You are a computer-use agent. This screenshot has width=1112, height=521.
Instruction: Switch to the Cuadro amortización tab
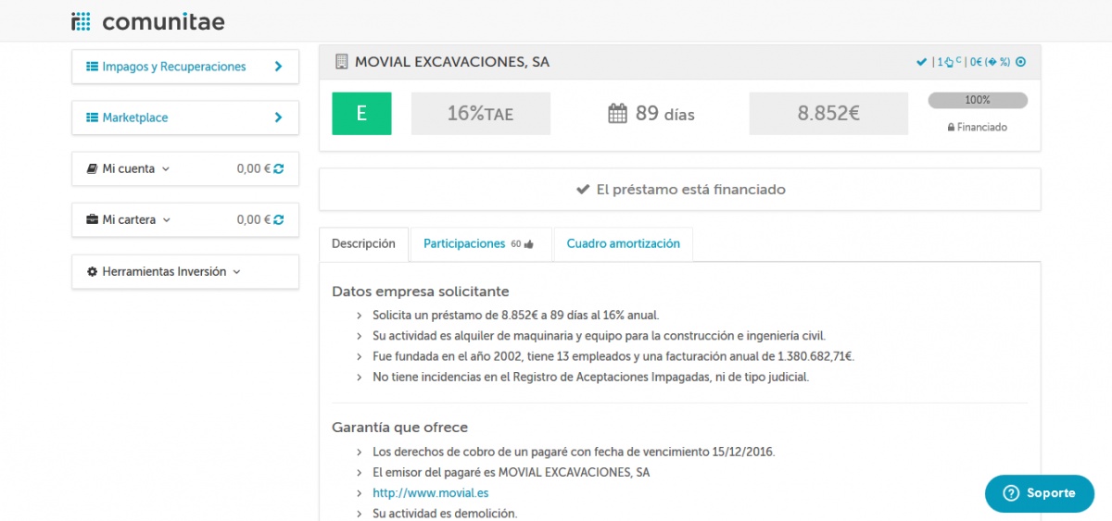tap(623, 244)
